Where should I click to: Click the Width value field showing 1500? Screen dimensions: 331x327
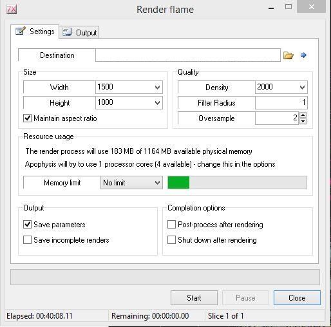pyautogui.click(x=124, y=87)
